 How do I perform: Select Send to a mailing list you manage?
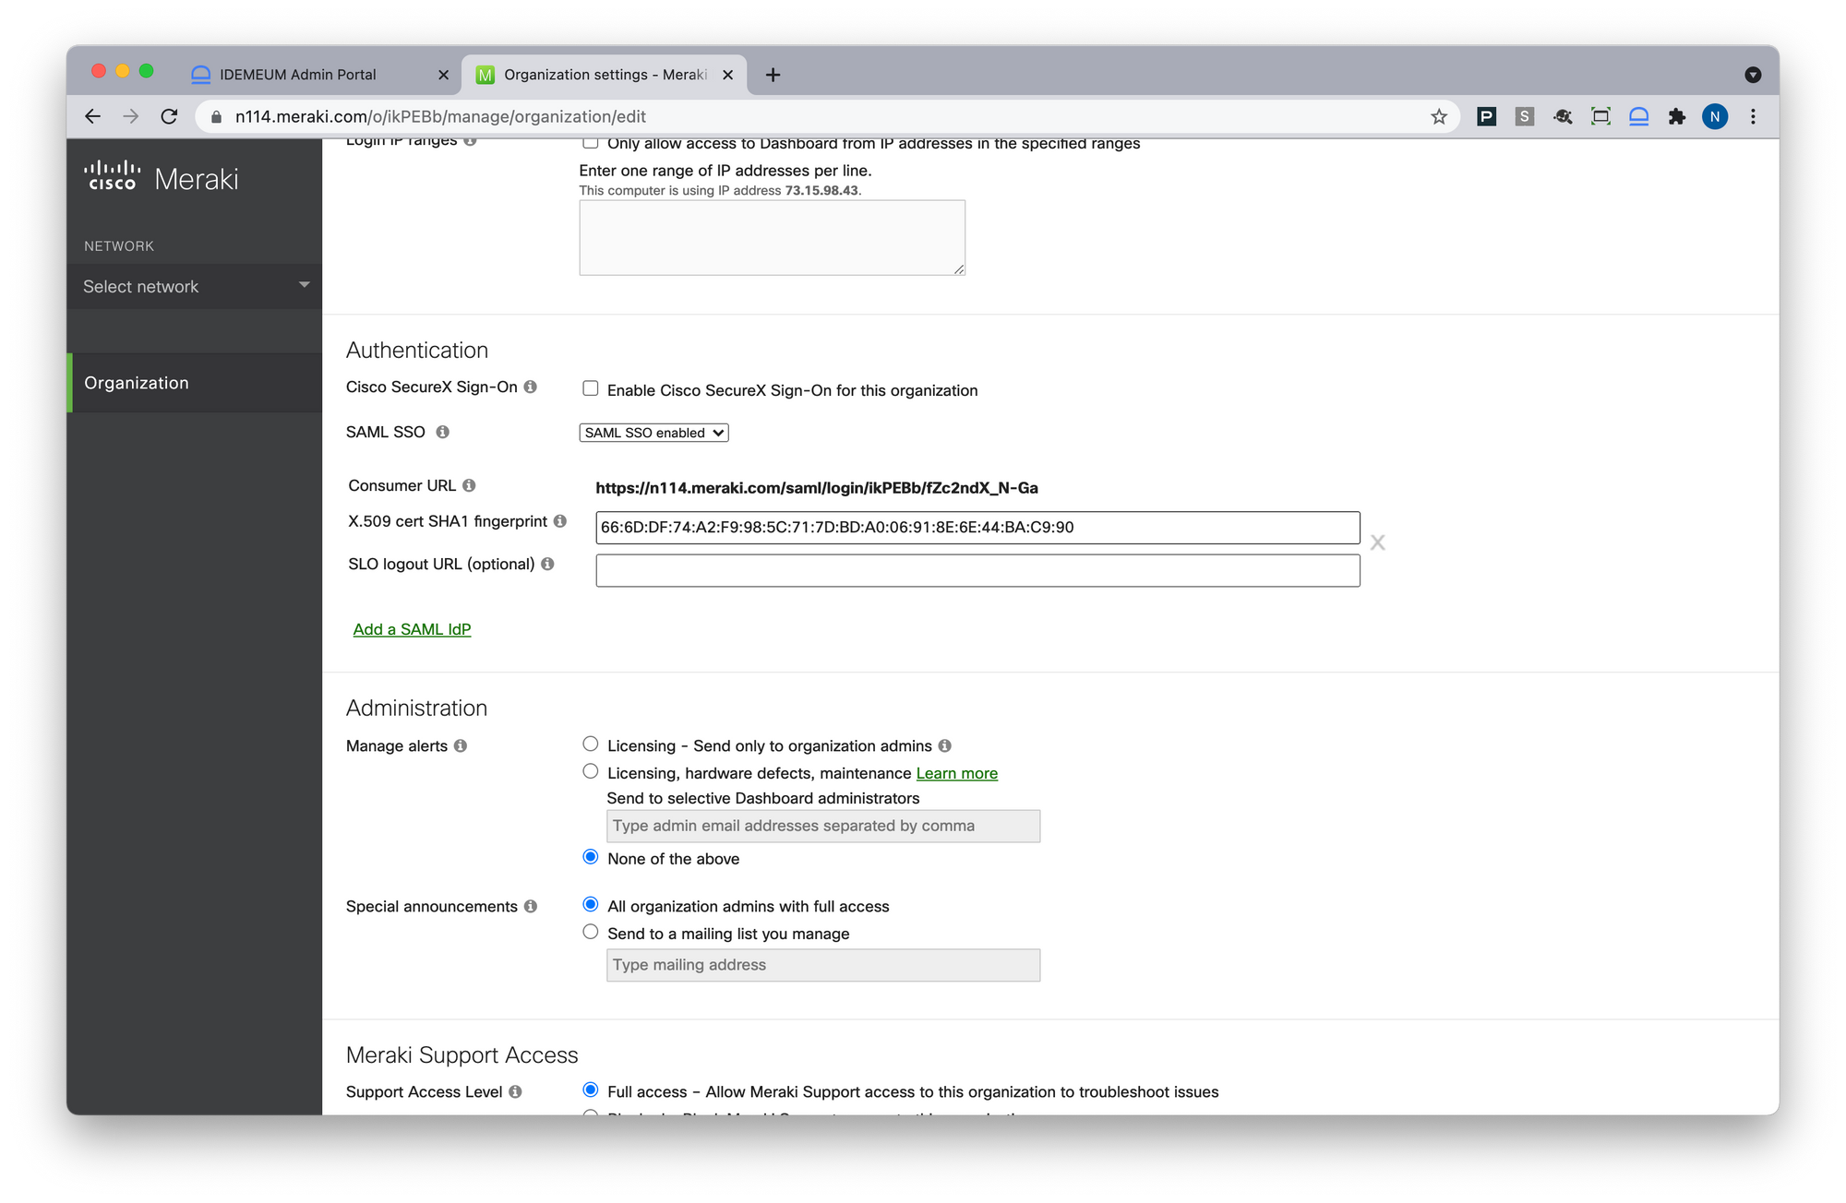[x=590, y=932]
